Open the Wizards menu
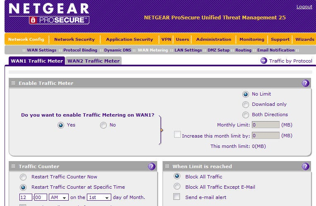 tap(305, 40)
